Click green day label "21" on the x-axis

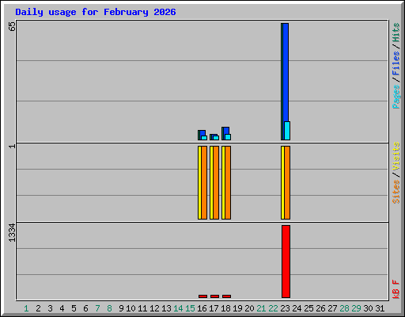pyautogui.click(x=261, y=308)
